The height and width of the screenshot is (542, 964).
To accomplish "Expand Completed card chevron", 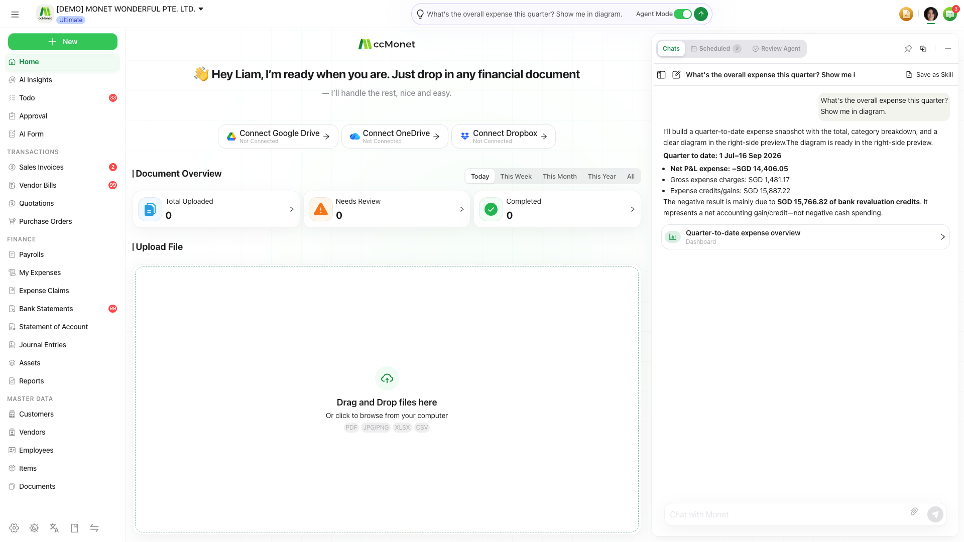I will point(633,209).
